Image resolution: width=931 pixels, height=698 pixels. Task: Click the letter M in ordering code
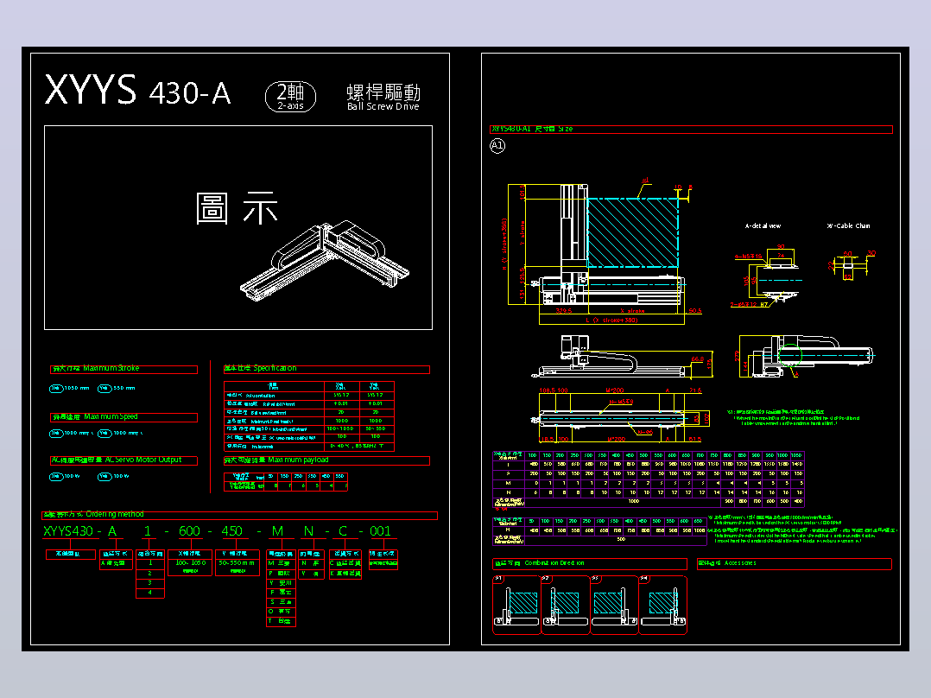coord(277,531)
